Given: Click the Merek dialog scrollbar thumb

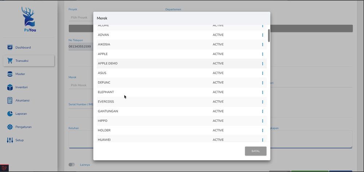Looking at the screenshot, I should coord(269,36).
